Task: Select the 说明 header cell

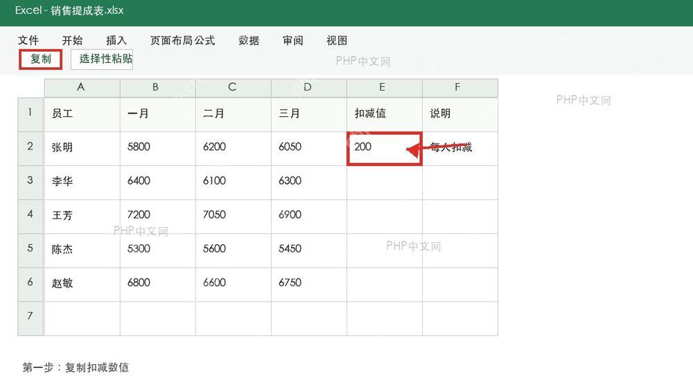Action: (x=459, y=114)
